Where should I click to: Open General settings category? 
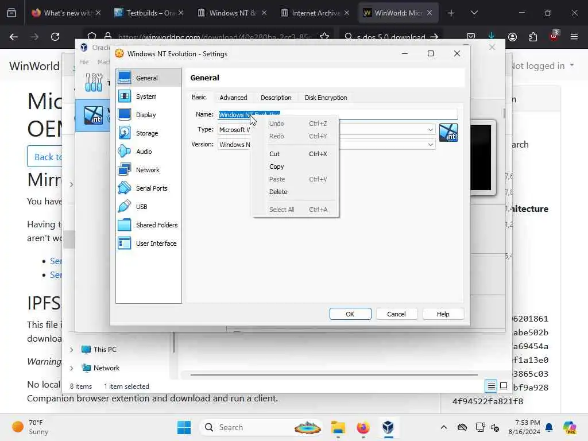point(149,78)
